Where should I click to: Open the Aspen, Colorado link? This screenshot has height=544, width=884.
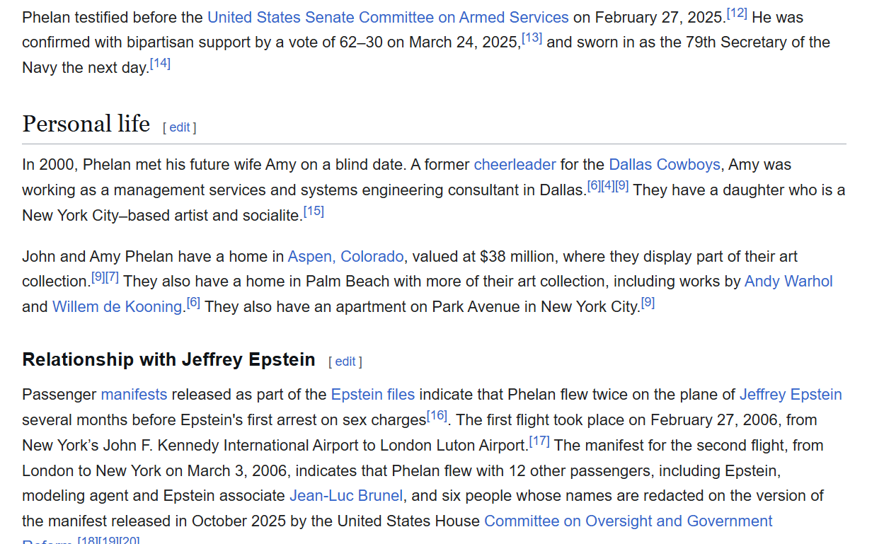point(346,256)
